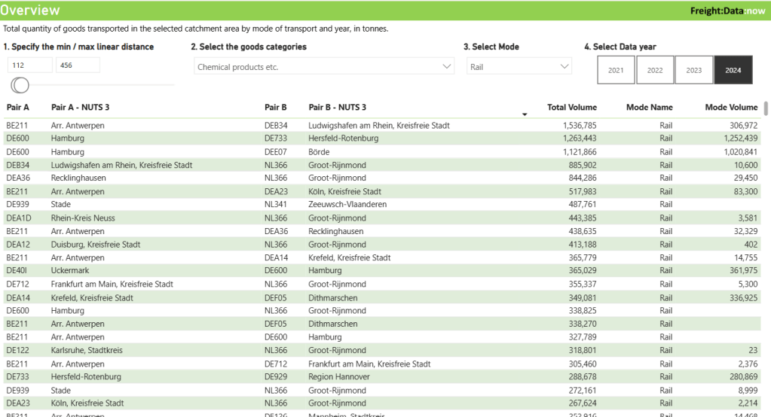This screenshot has height=417, width=771.
Task: Click sort arrow above Total Volume column
Action: (525, 114)
